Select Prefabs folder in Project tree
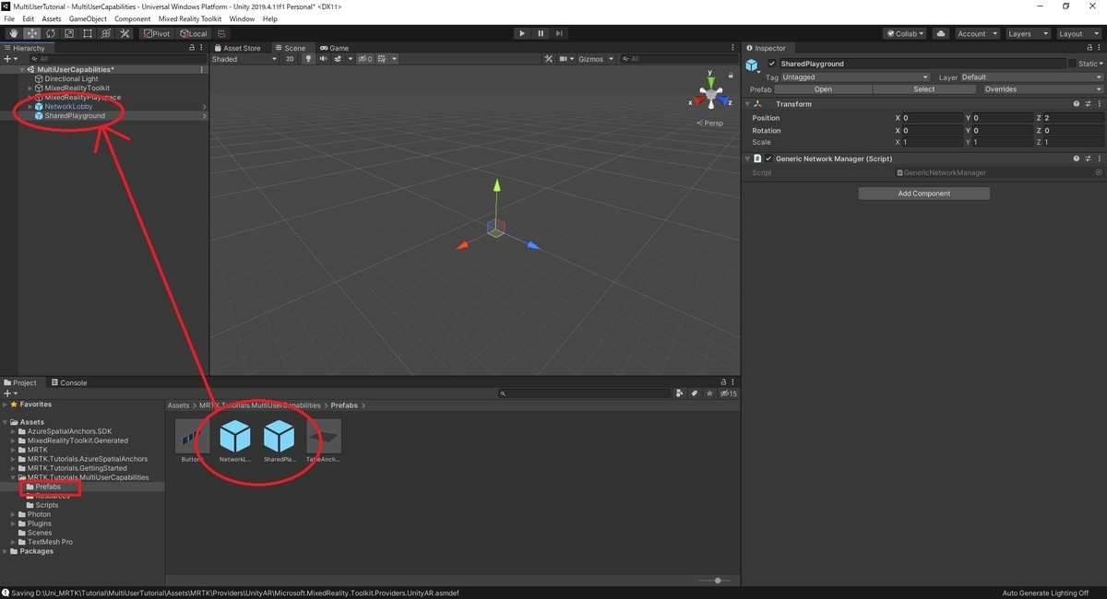 tap(48, 487)
